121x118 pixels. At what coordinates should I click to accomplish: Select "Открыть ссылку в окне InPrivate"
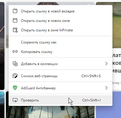tap(60, 30)
